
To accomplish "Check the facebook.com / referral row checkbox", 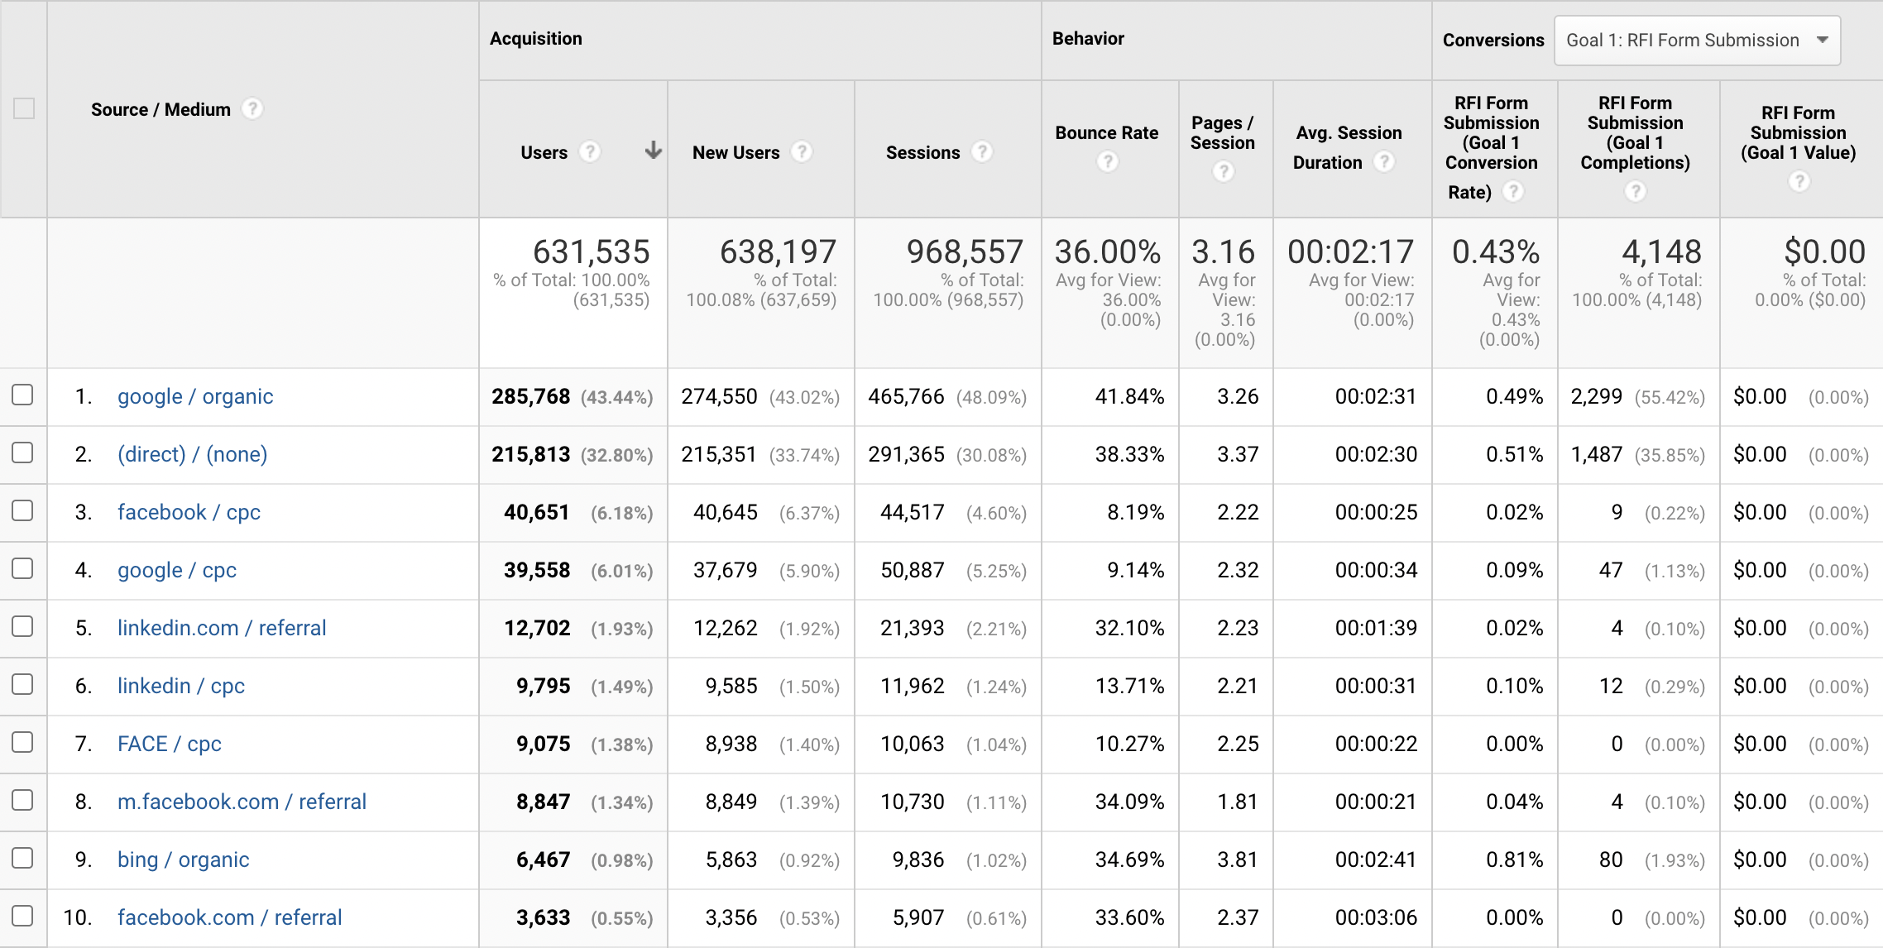I will [x=22, y=916].
